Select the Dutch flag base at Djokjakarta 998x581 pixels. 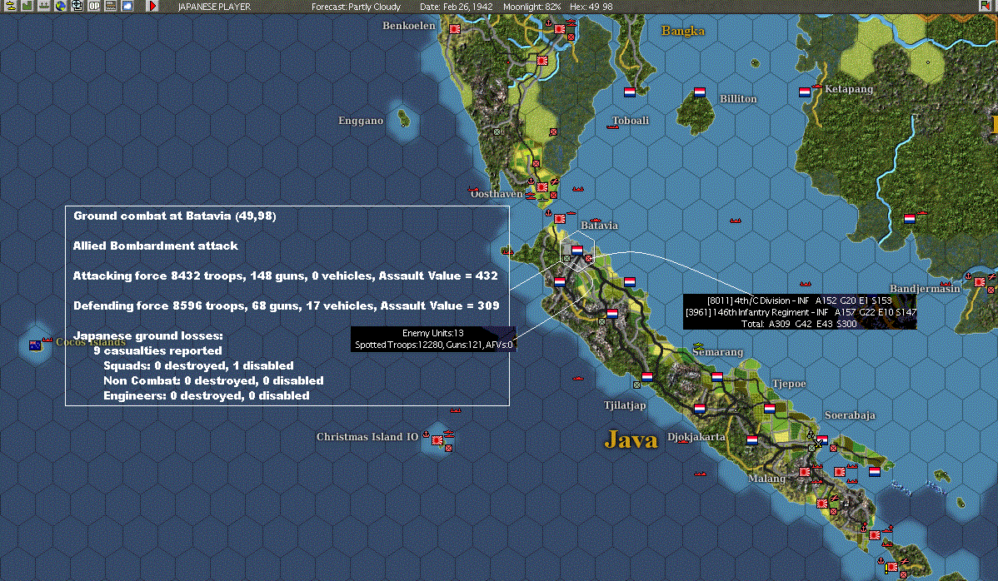pyautogui.click(x=700, y=409)
